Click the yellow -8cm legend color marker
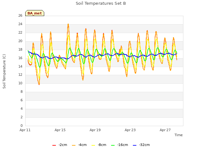Screen dimensions: 202x151 click(93, 145)
